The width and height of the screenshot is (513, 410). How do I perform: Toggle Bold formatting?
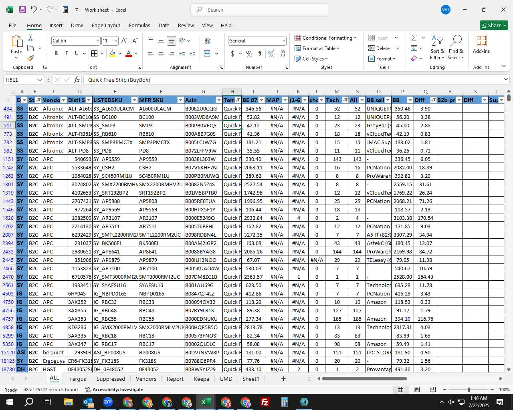(56, 53)
